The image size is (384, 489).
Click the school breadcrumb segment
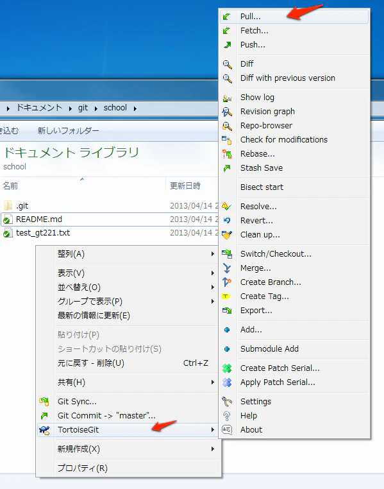(x=115, y=108)
